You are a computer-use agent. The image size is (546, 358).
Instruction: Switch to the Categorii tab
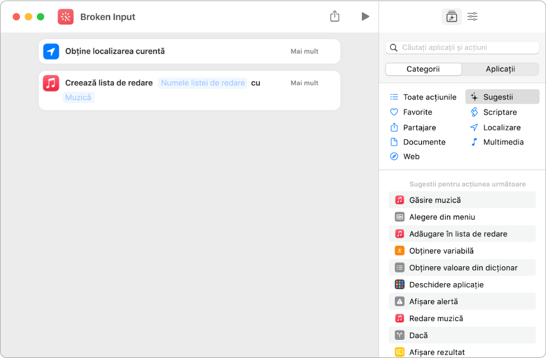tap(423, 69)
